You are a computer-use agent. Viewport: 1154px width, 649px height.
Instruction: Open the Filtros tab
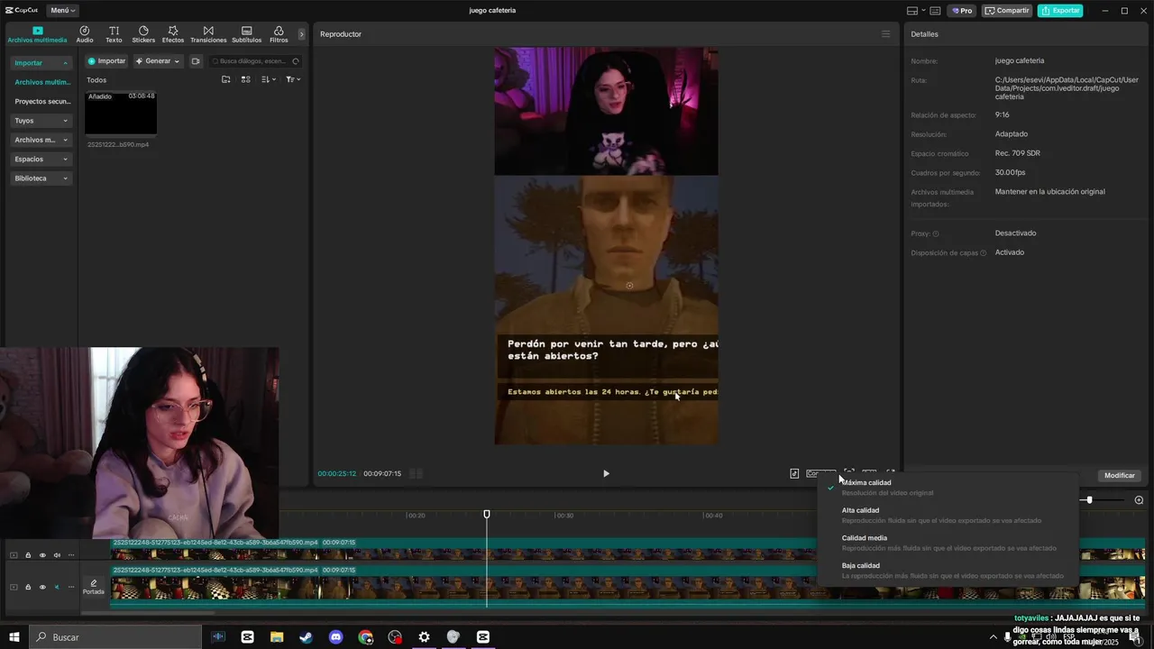click(x=279, y=34)
